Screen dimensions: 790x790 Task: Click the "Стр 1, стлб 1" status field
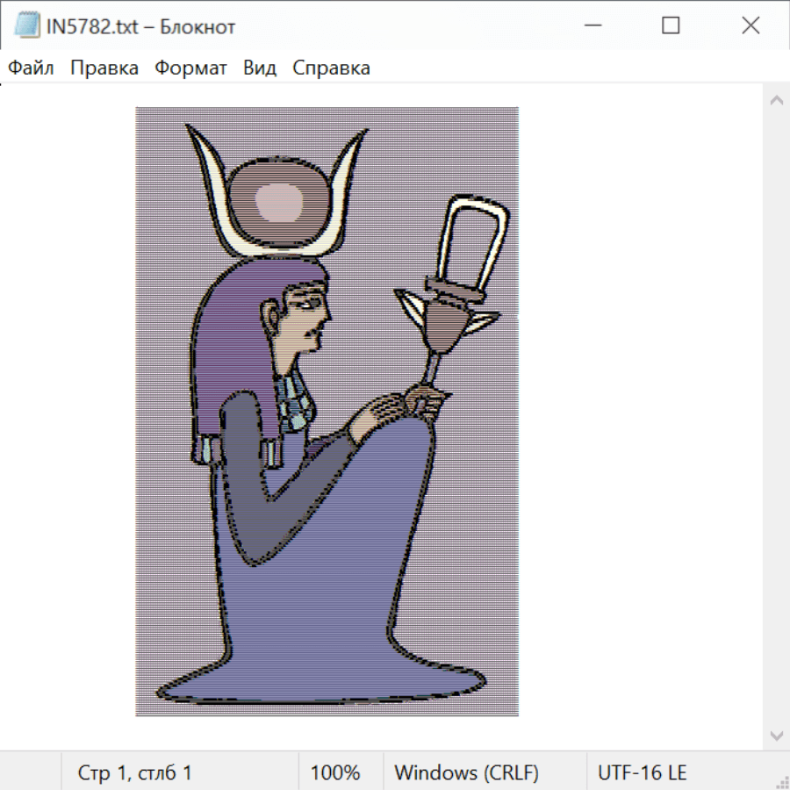coord(135,772)
